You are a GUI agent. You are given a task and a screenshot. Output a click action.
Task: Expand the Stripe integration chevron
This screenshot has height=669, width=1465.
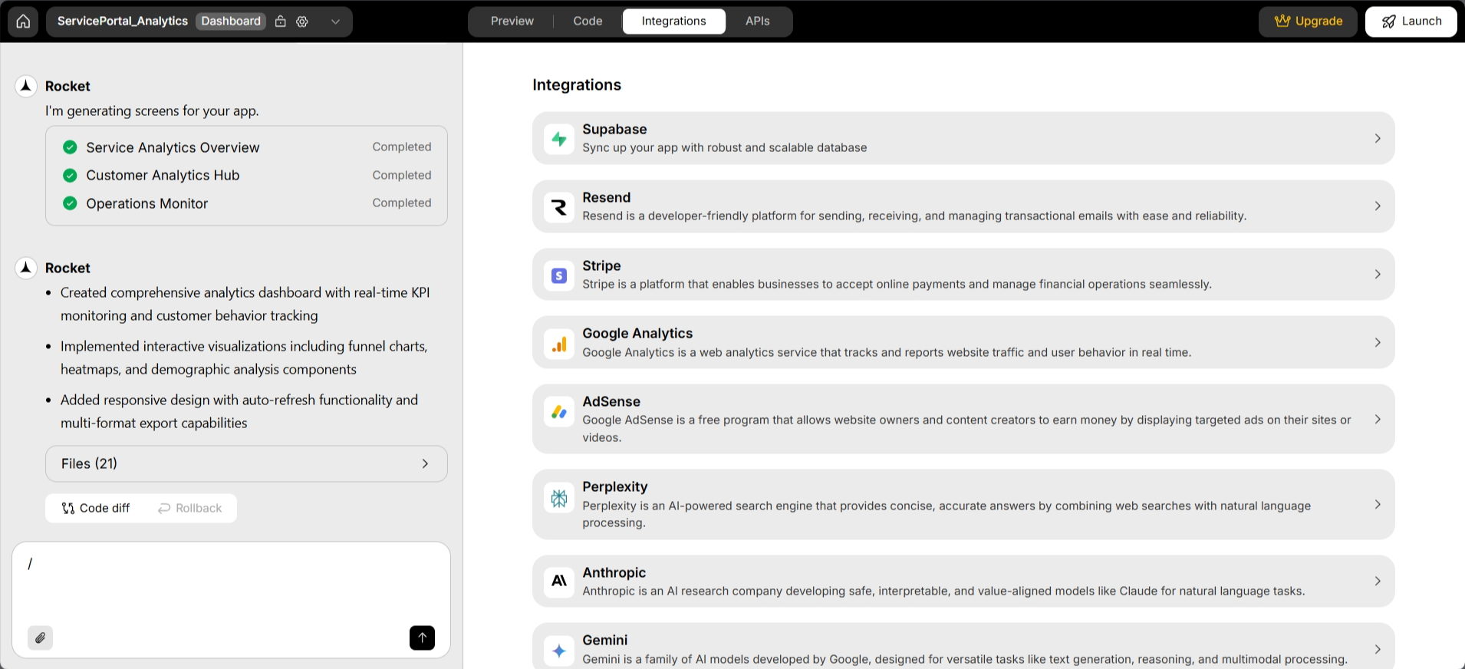[x=1378, y=275]
